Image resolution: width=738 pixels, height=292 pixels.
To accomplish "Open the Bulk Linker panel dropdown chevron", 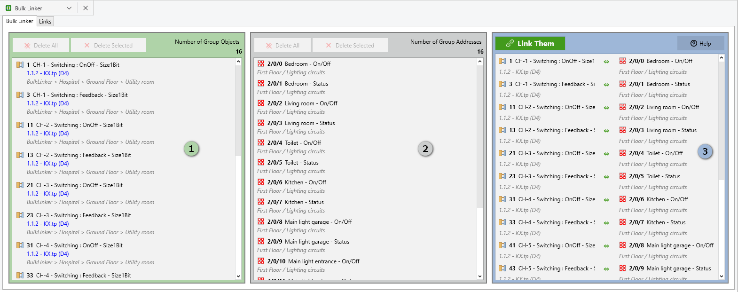I will [x=69, y=8].
